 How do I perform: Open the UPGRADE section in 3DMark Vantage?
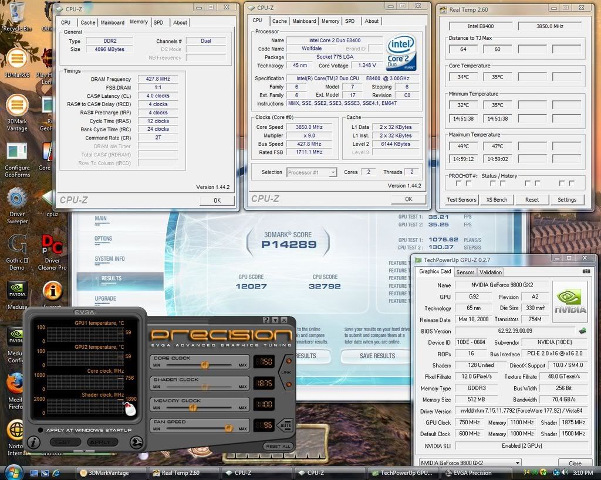[x=106, y=298]
